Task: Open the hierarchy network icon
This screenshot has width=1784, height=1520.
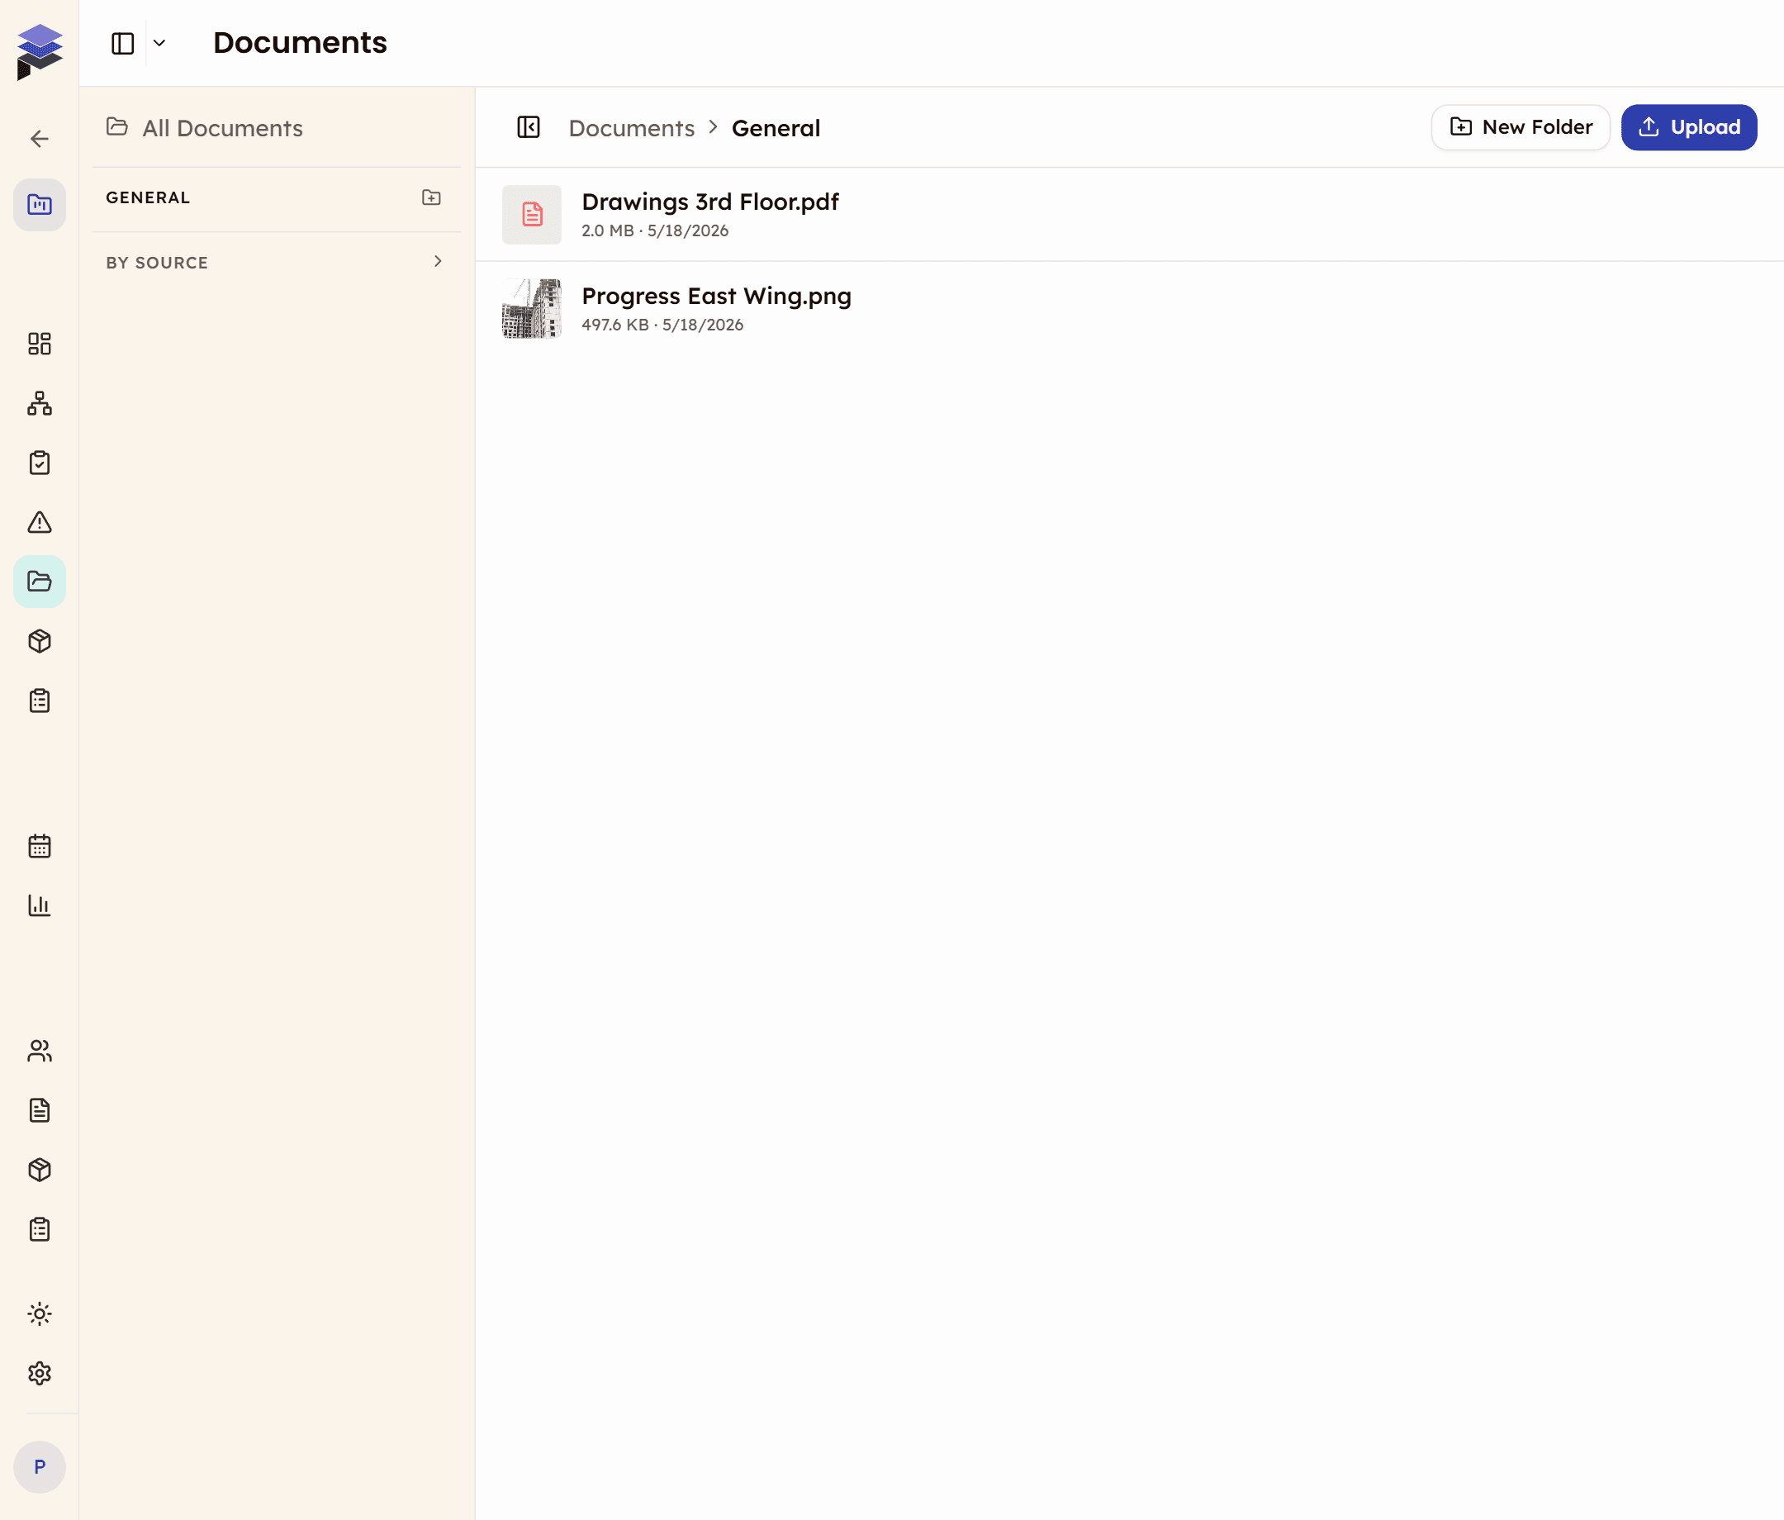Action: click(x=40, y=403)
